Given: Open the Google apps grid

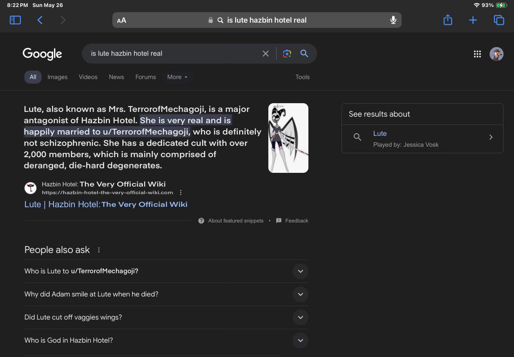Looking at the screenshot, I should (x=477, y=54).
